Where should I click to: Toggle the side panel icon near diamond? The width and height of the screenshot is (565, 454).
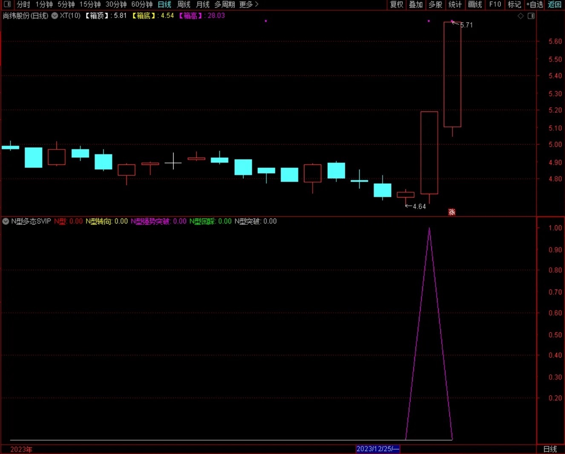[x=531, y=16]
